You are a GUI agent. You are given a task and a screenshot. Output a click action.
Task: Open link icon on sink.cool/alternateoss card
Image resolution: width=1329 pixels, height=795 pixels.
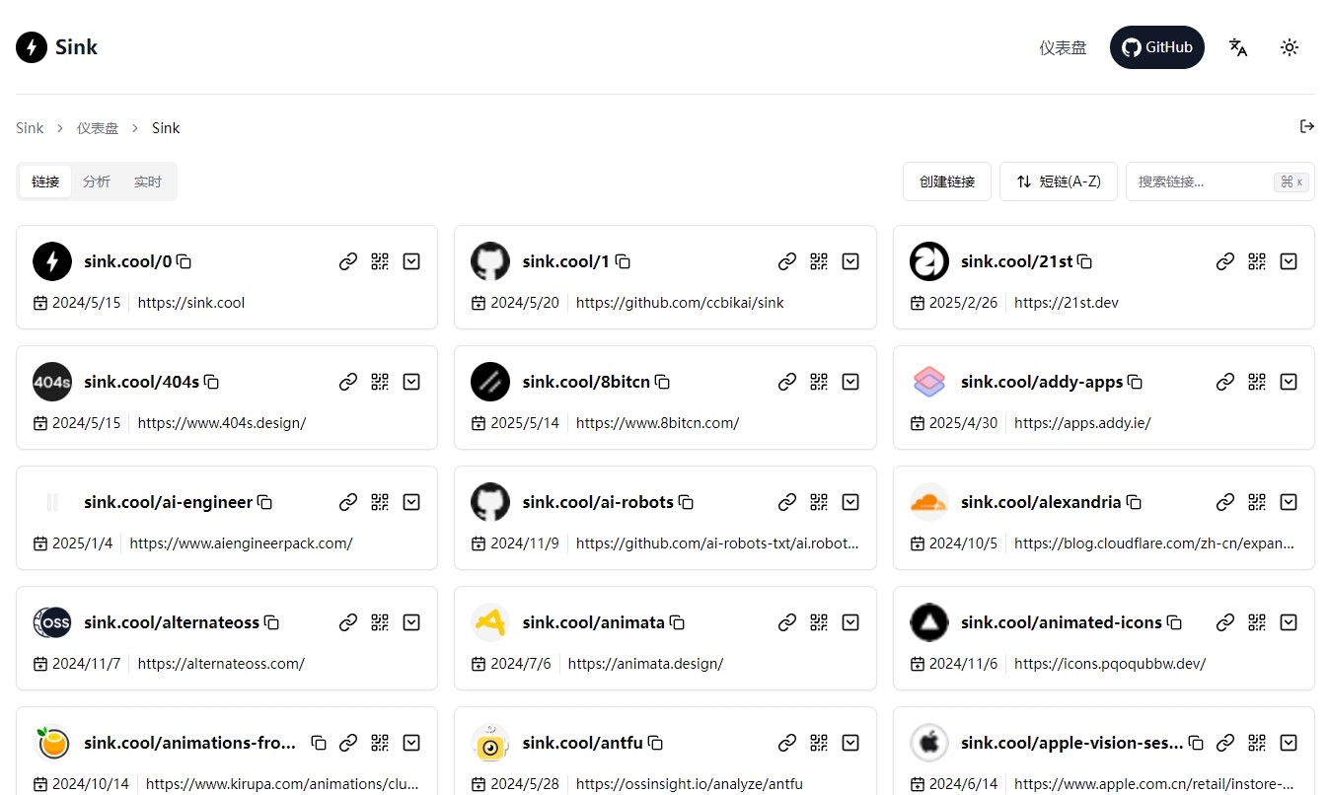coord(348,622)
